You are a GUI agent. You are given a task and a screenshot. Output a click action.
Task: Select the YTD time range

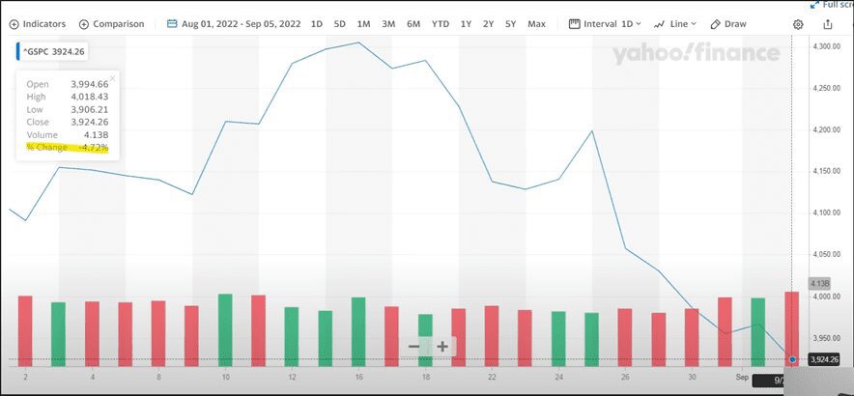[440, 23]
